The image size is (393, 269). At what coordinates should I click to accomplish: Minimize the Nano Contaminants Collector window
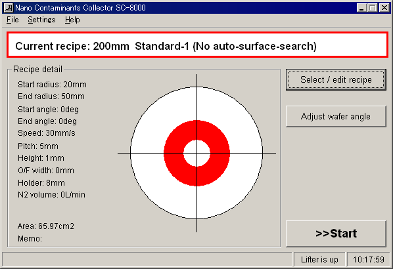[x=361, y=8]
